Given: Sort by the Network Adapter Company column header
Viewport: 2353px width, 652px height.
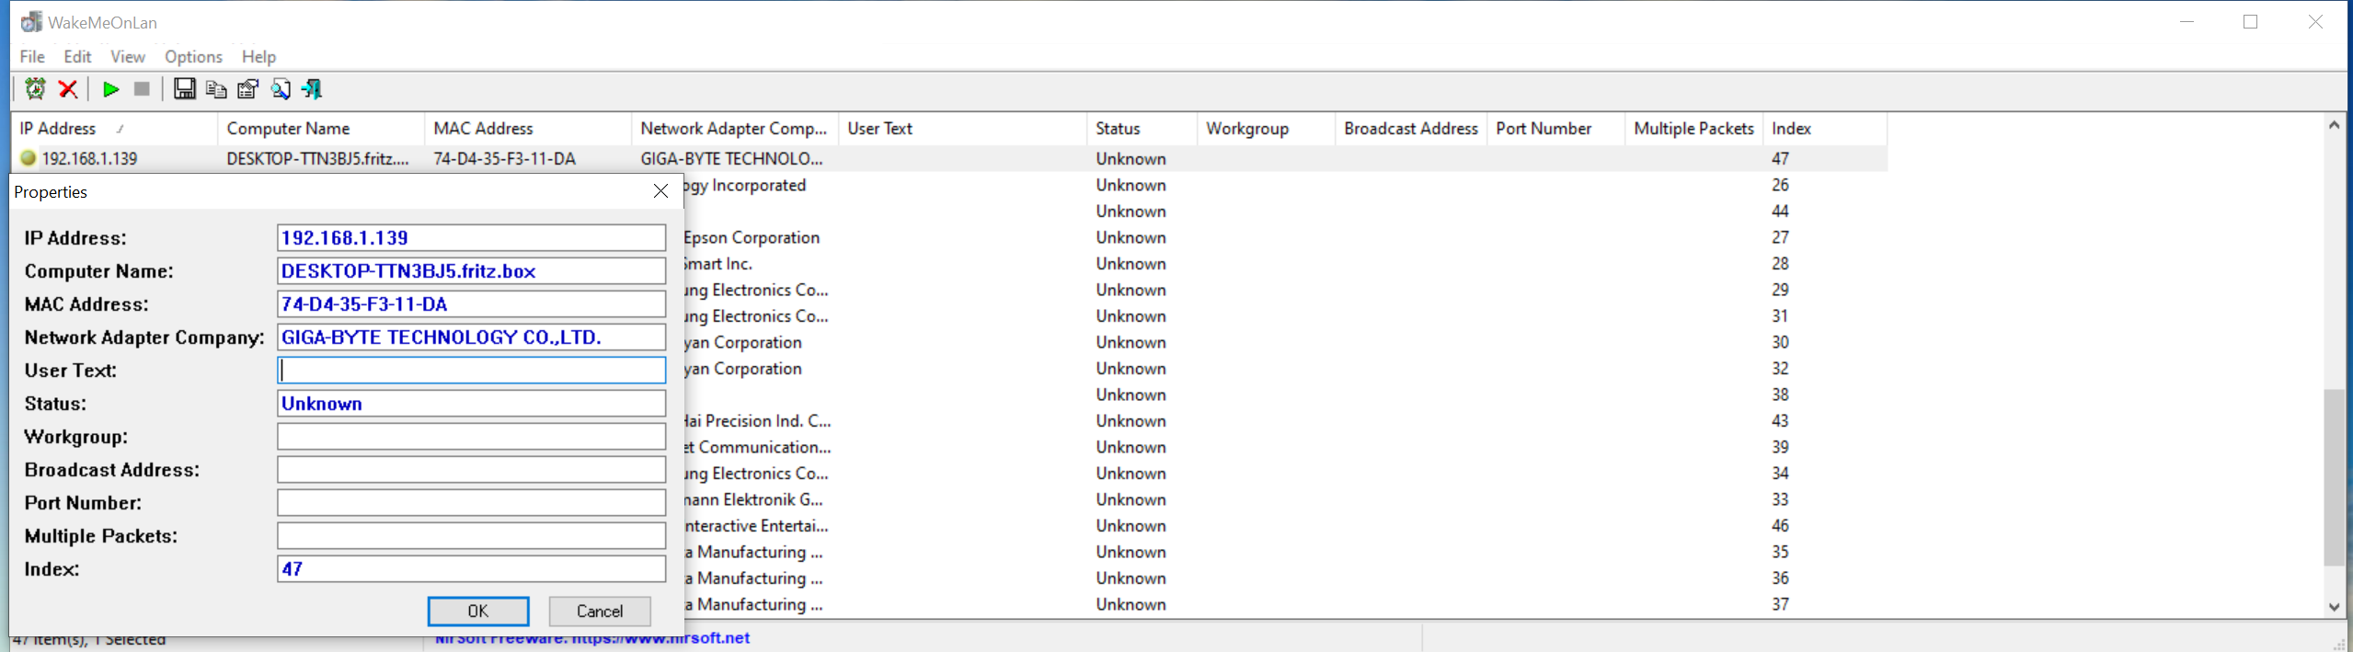Looking at the screenshot, I should [735, 129].
